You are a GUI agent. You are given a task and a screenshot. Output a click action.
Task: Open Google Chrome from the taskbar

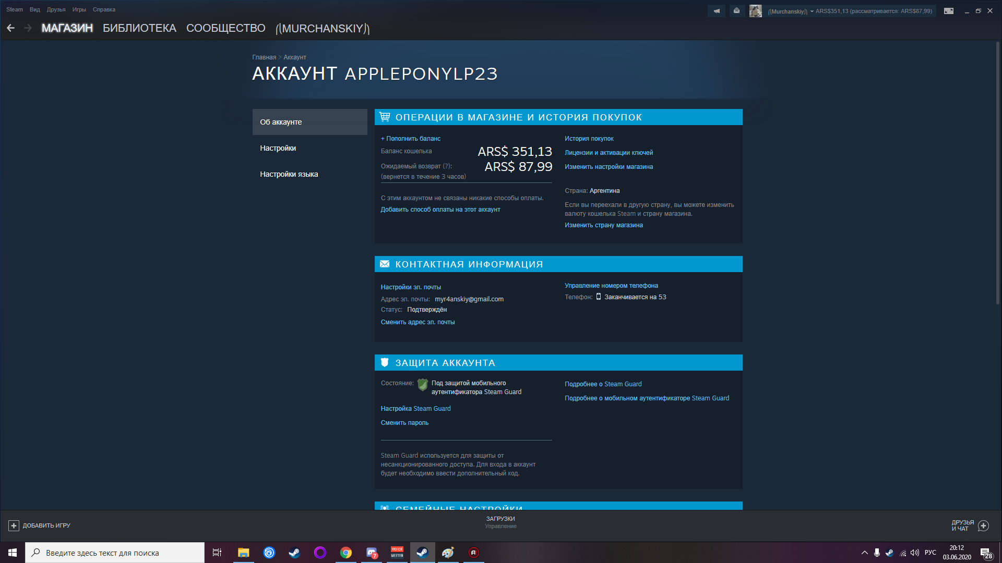(345, 553)
